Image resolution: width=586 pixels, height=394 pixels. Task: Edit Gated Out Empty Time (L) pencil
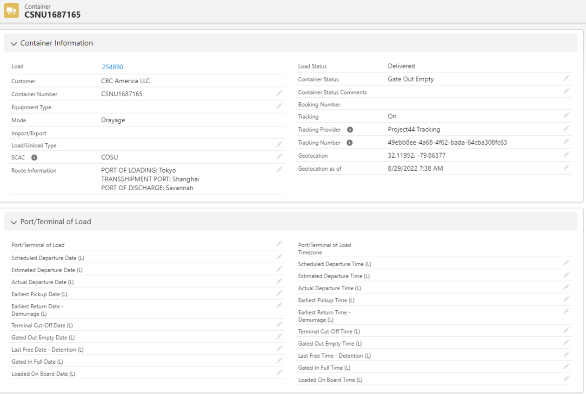pyautogui.click(x=566, y=342)
